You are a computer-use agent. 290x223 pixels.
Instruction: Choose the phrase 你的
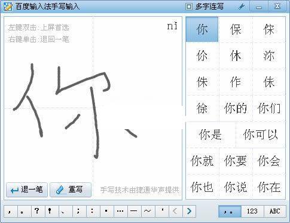pos(236,108)
